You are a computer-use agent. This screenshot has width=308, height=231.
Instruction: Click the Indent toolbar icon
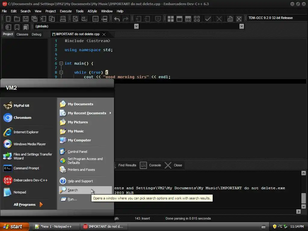coord(138,19)
